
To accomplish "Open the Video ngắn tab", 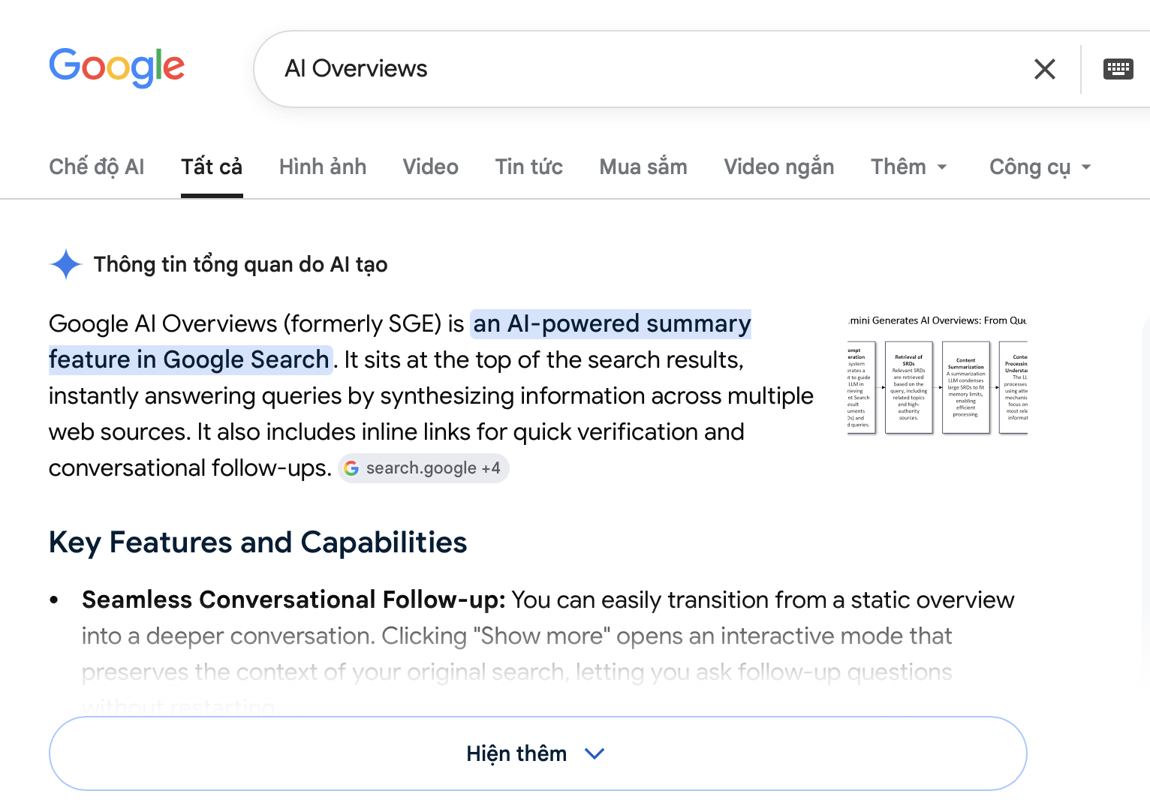I will pyautogui.click(x=779, y=167).
